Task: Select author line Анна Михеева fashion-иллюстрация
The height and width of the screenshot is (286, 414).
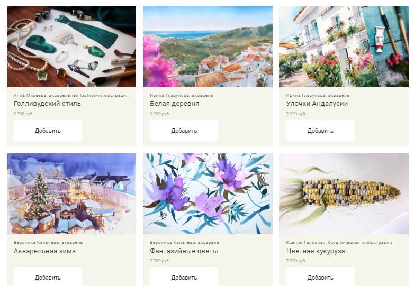Action: click(x=71, y=95)
